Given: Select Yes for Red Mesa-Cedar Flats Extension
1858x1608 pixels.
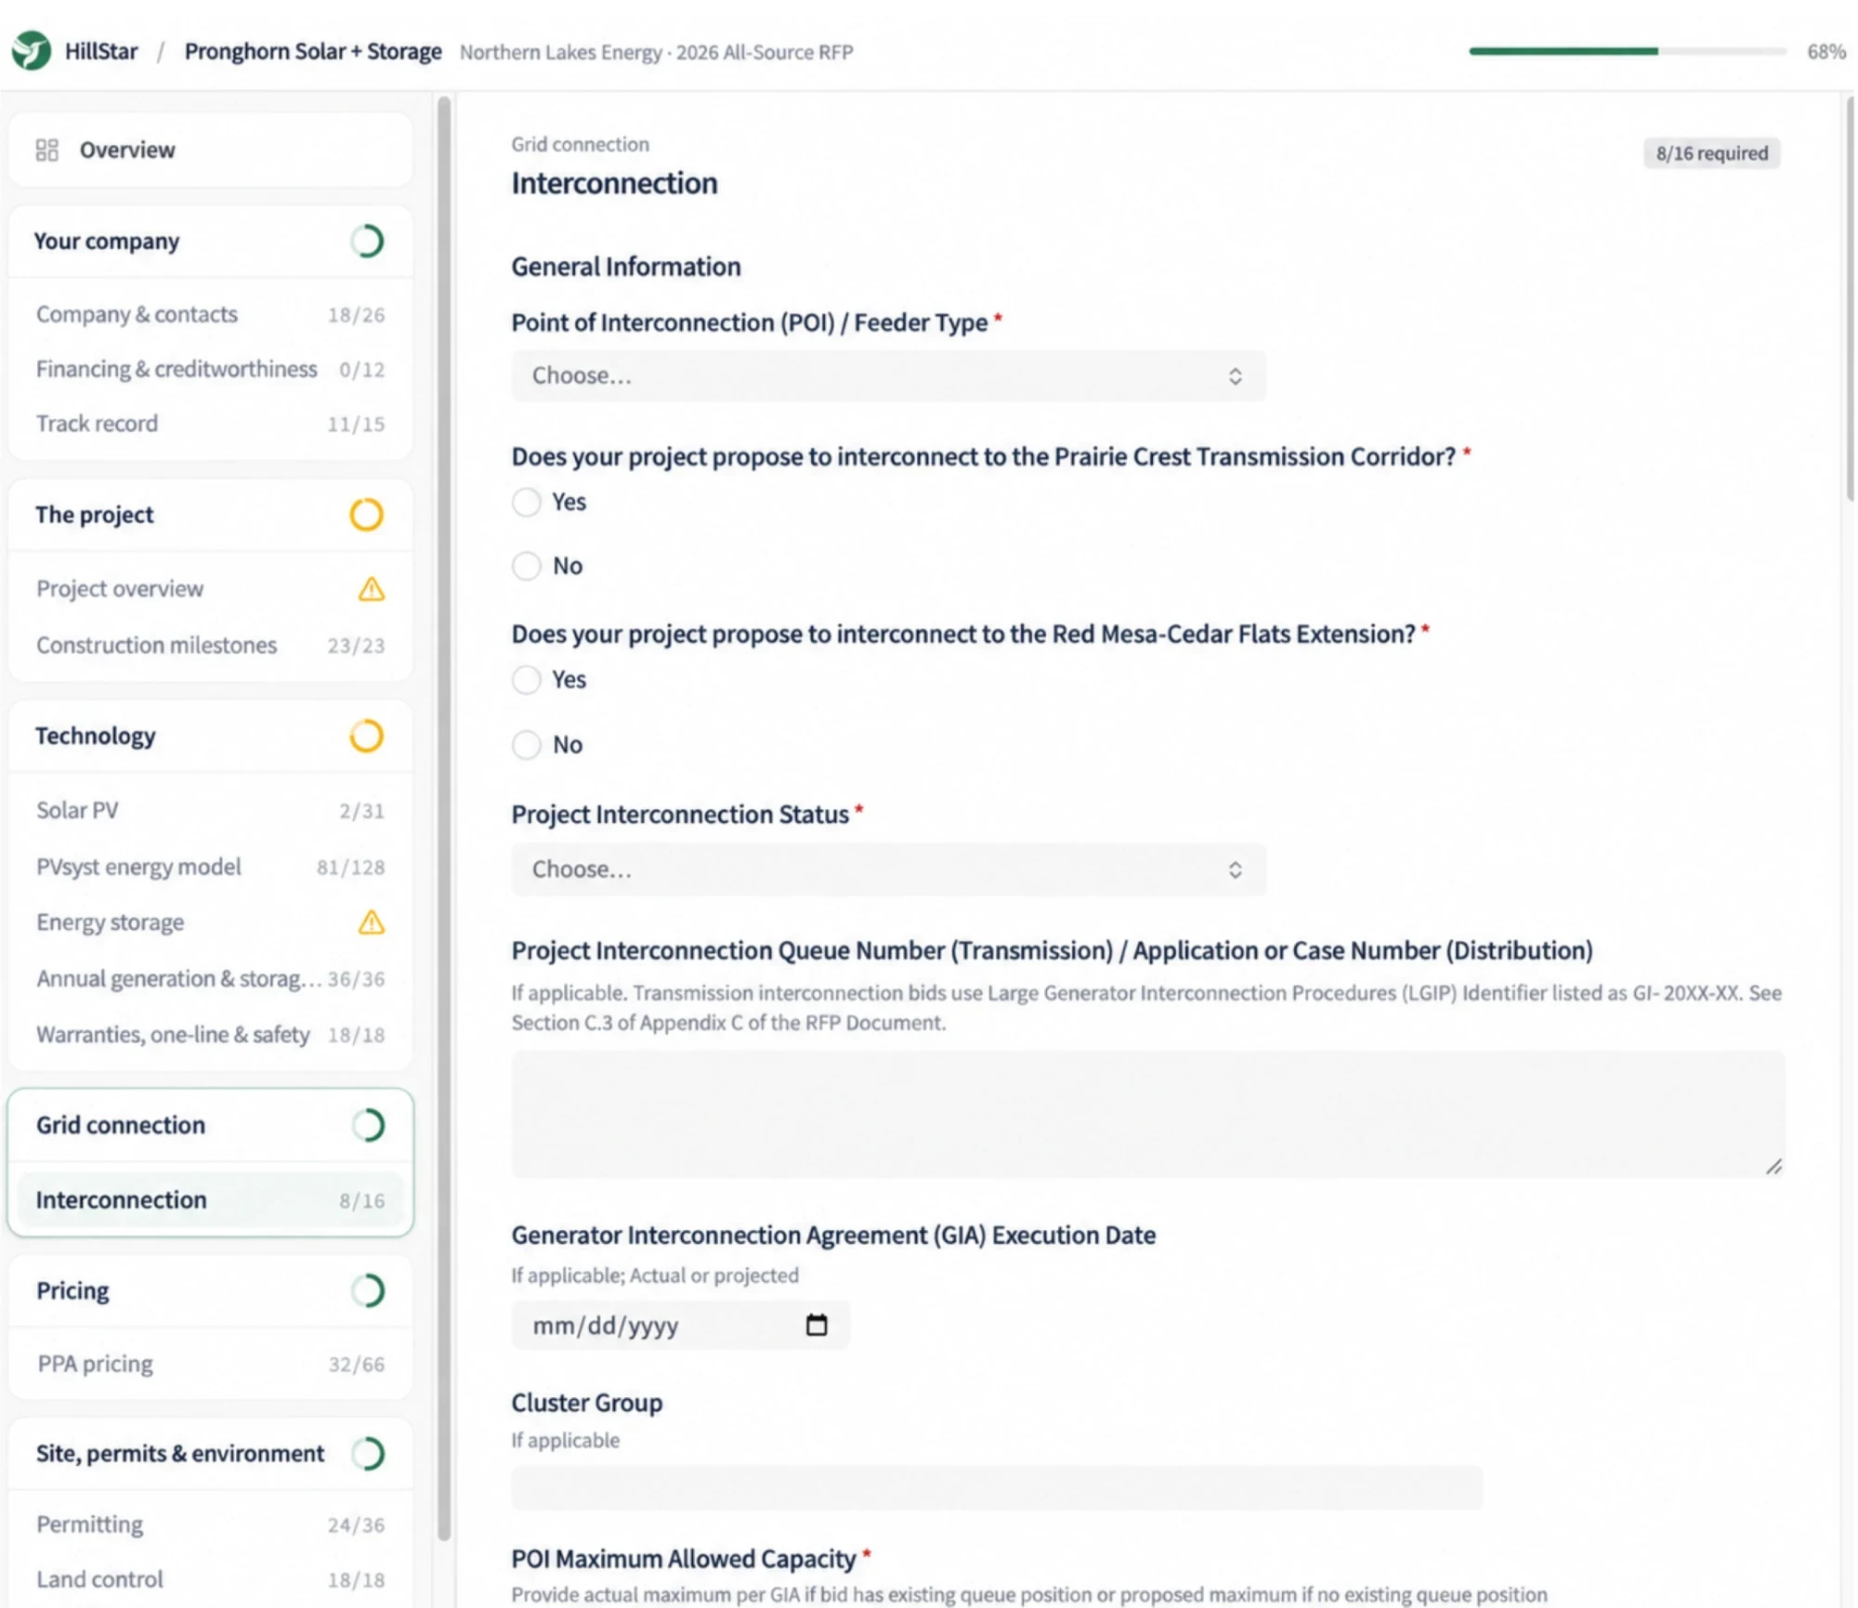Looking at the screenshot, I should tap(527, 679).
